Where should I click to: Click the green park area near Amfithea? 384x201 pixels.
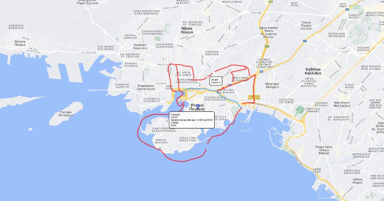click(300, 110)
